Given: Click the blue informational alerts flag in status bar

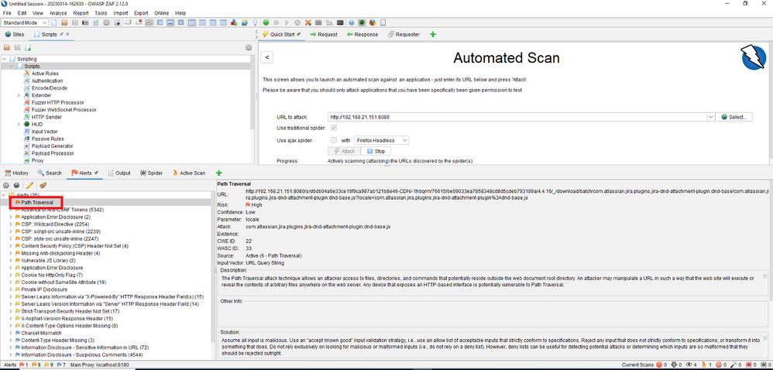Looking at the screenshot, I should coord(60,365).
